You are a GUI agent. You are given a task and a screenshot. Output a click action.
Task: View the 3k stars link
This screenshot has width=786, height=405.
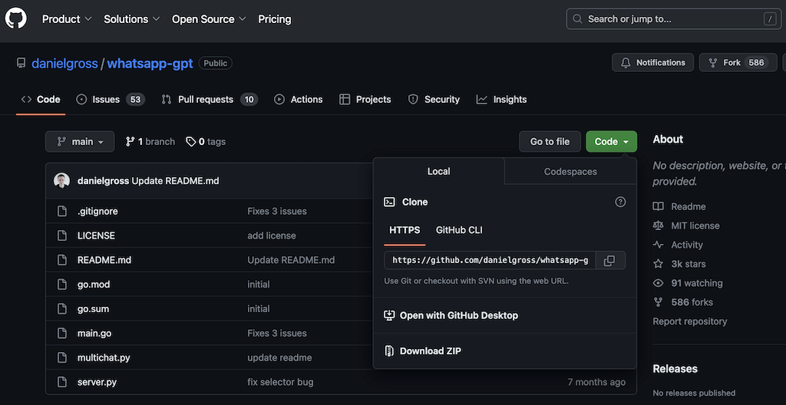(688, 264)
